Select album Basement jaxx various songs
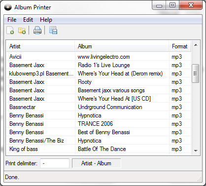Image resolution: width=206 pixels, height=186 pixels. (x=111, y=90)
